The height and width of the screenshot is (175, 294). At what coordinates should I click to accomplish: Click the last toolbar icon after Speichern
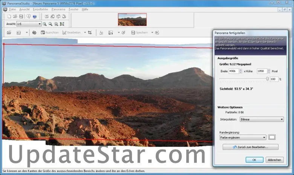[157, 33]
